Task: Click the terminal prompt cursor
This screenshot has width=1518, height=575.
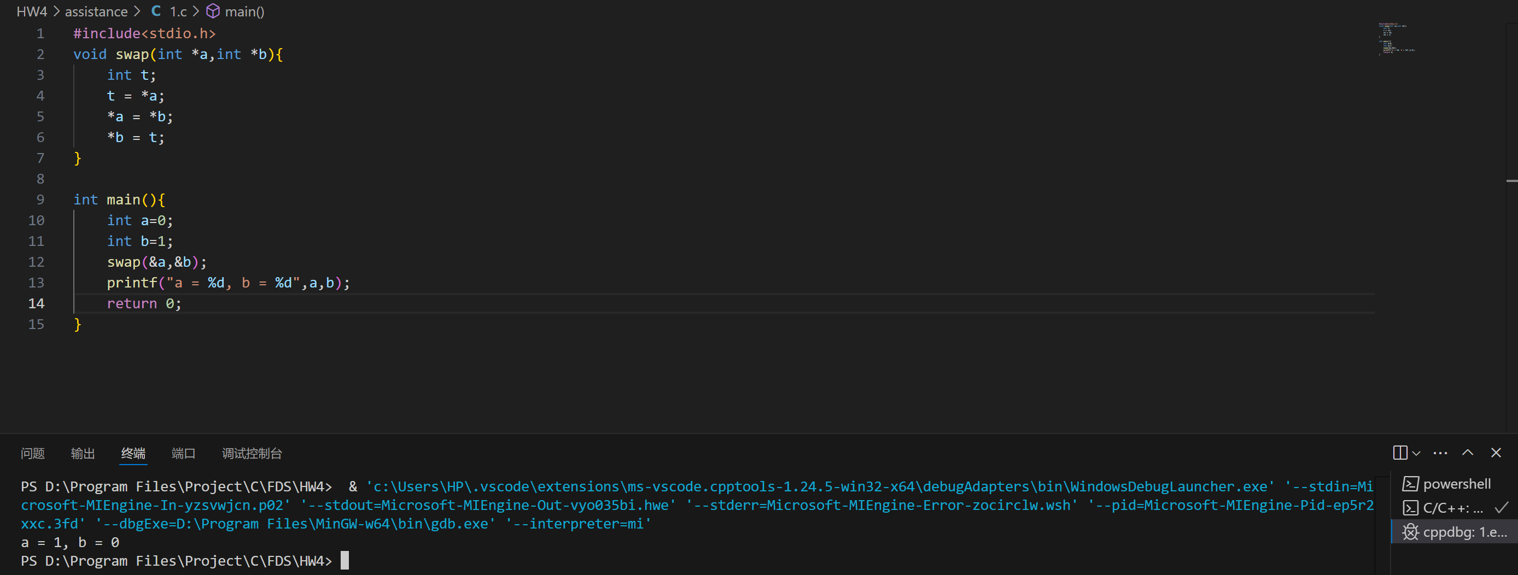Action: click(345, 560)
